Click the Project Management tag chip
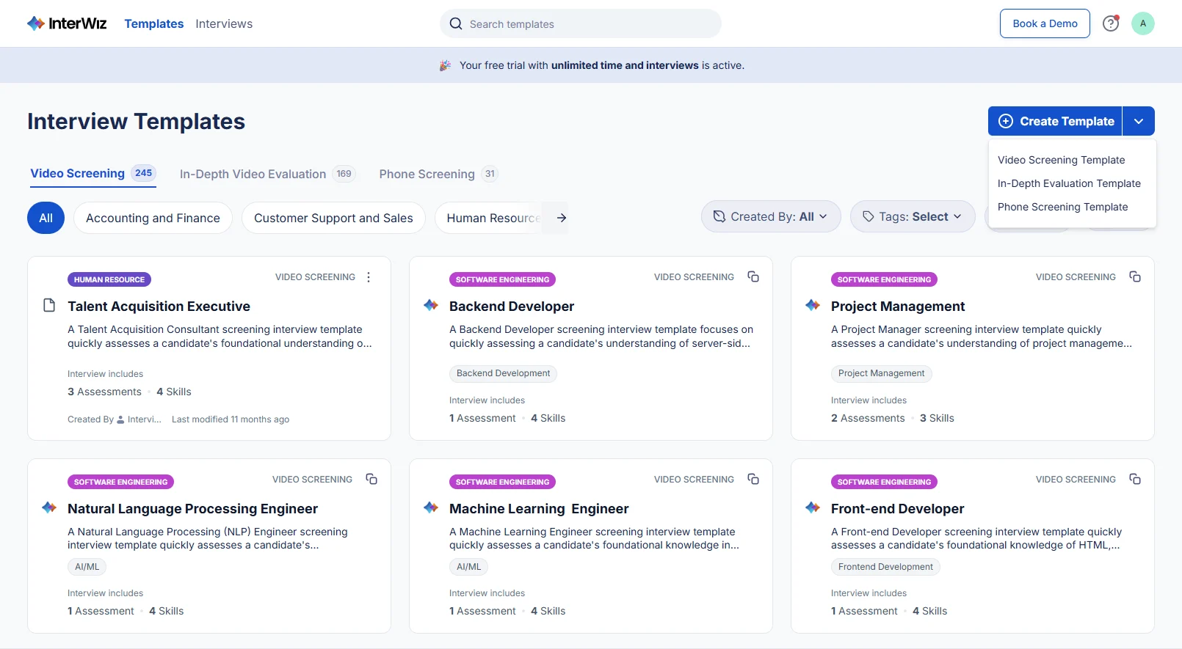This screenshot has width=1182, height=649. (881, 373)
